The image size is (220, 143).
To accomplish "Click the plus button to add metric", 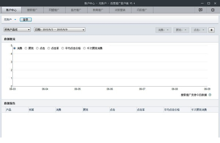I will [x=212, y=30].
